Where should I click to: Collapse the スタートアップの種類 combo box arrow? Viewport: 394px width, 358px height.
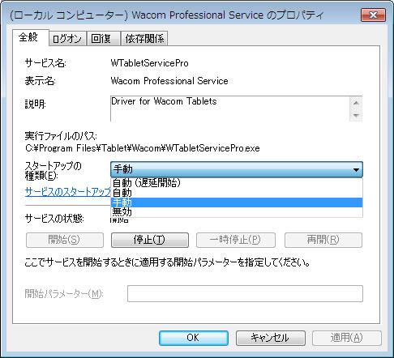[x=356, y=169]
